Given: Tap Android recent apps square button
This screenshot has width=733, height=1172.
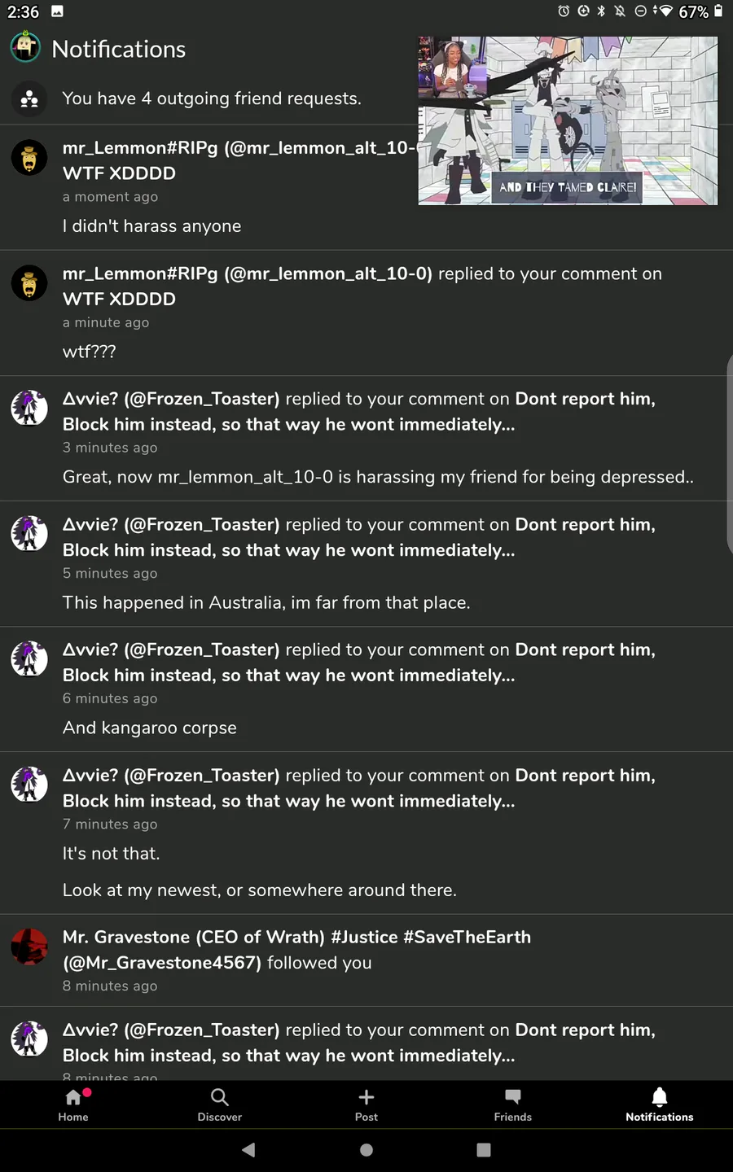Looking at the screenshot, I should point(484,1150).
